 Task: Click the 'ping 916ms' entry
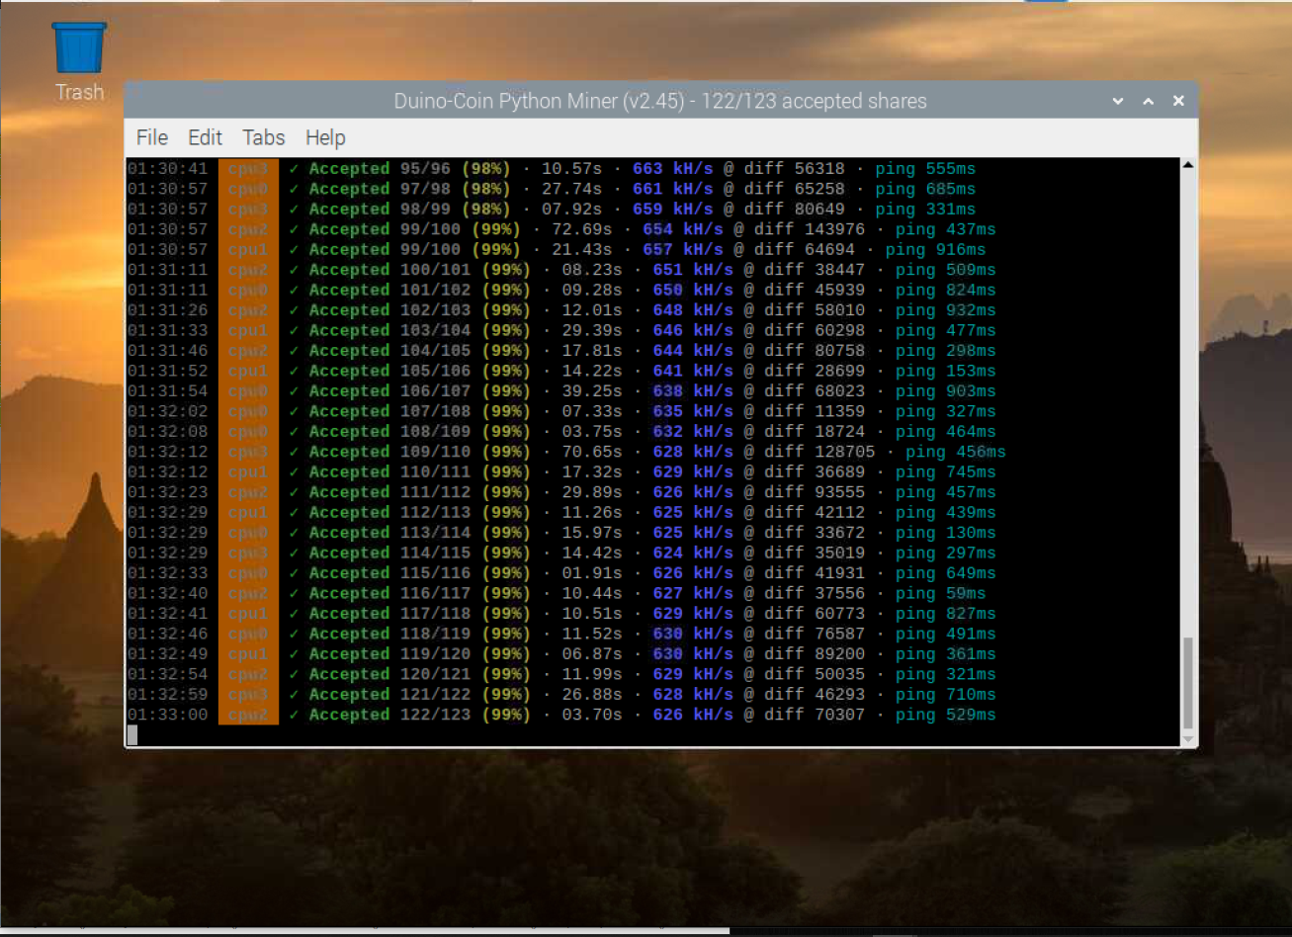(935, 250)
